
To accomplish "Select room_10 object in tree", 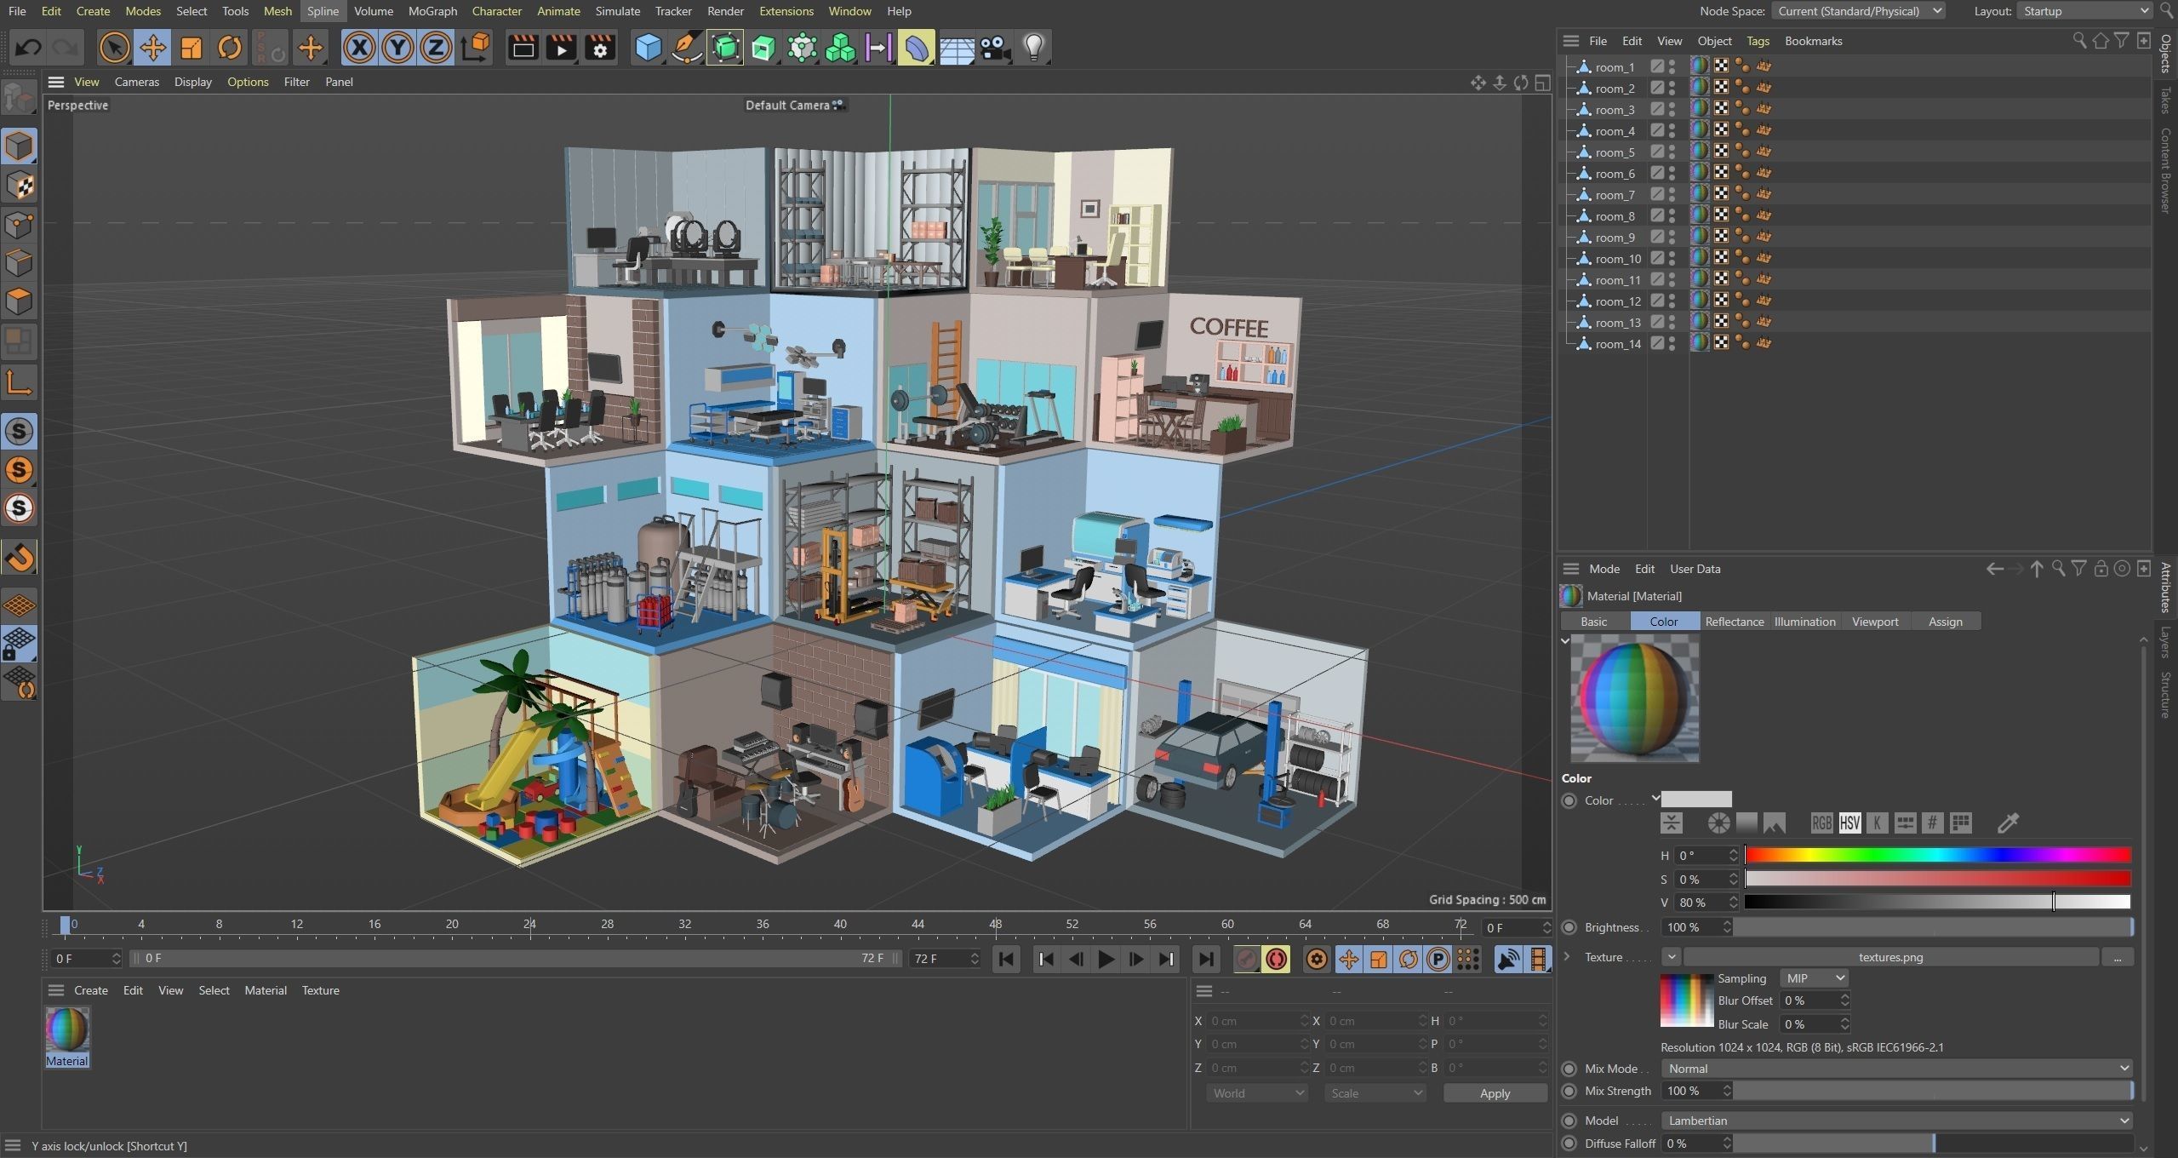I will (x=1618, y=259).
